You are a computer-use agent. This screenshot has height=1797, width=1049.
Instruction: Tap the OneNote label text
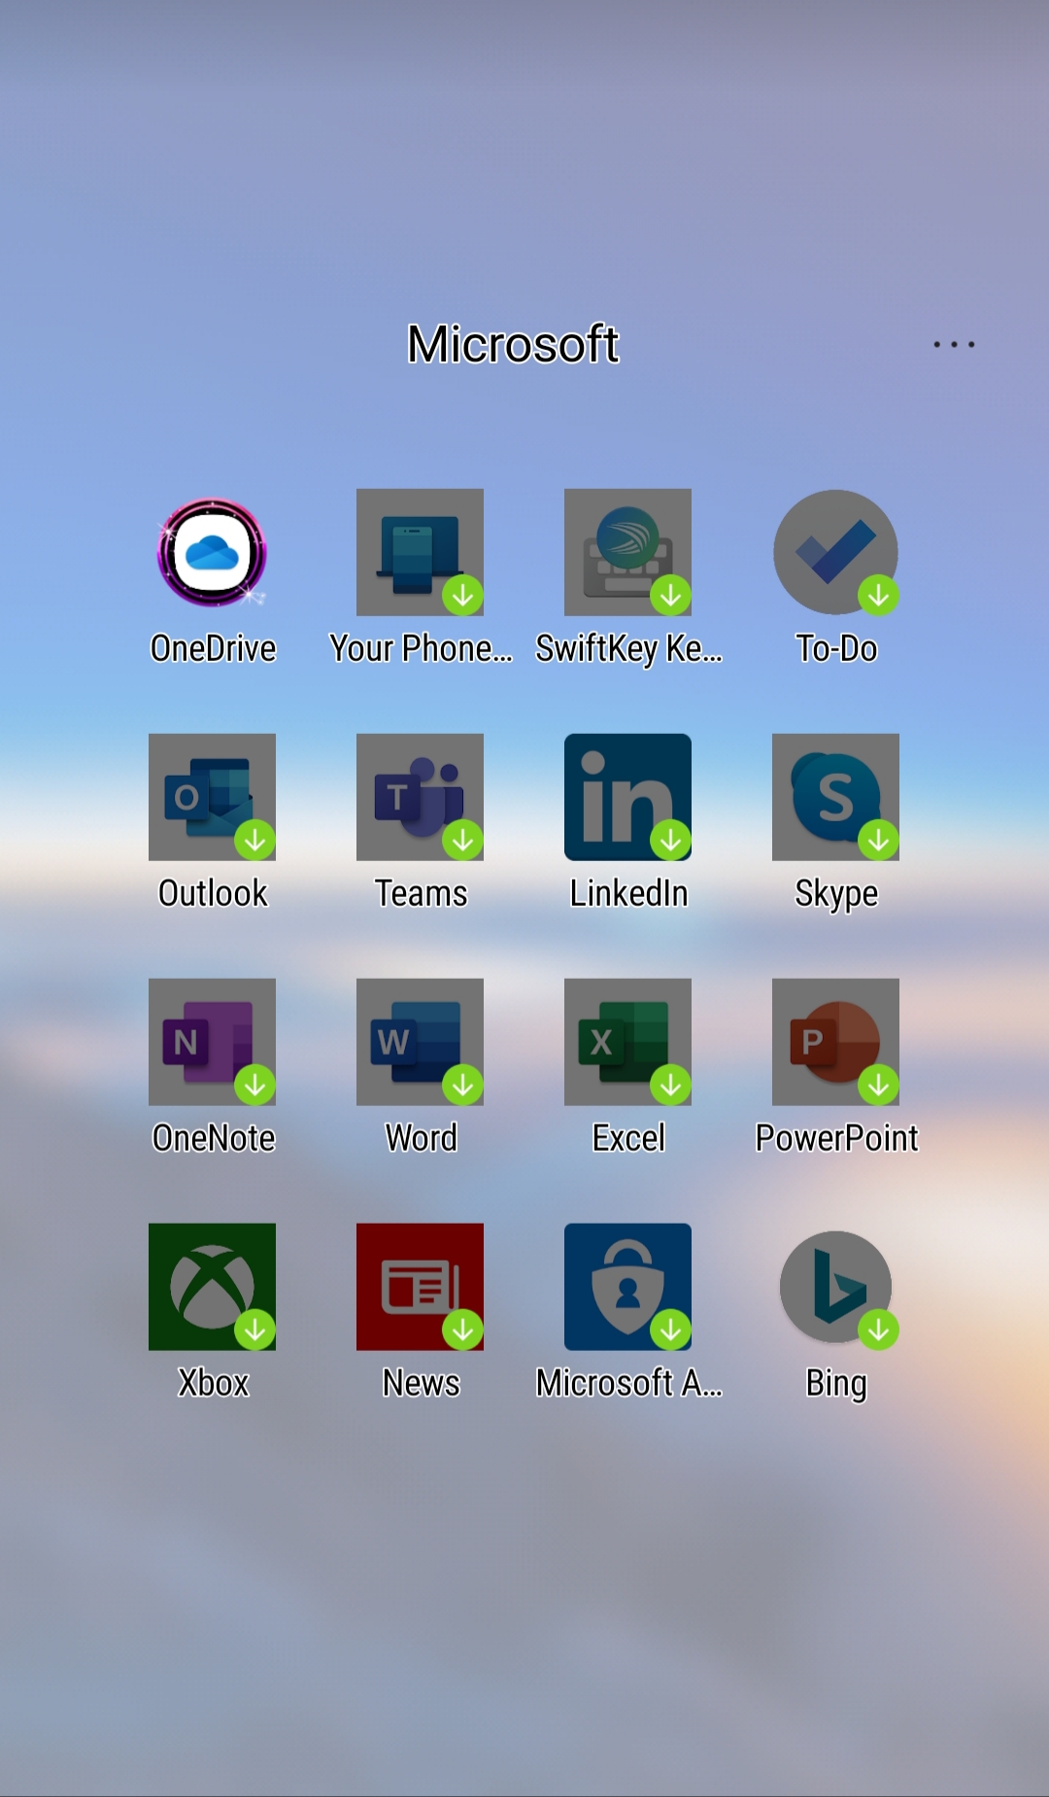[x=213, y=1138]
